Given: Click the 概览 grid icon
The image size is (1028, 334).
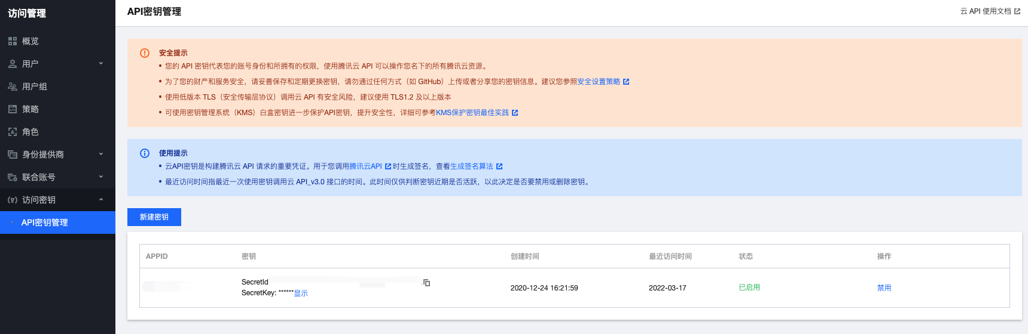Looking at the screenshot, I should pos(13,41).
